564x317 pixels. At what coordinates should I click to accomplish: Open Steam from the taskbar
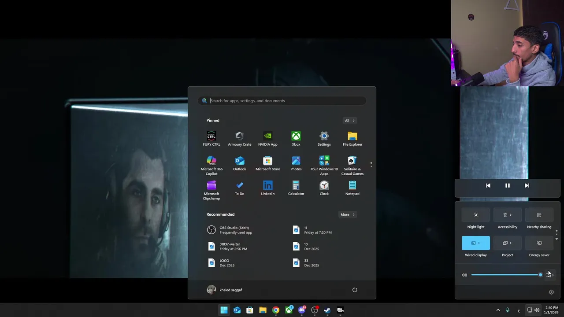pyautogui.click(x=327, y=310)
